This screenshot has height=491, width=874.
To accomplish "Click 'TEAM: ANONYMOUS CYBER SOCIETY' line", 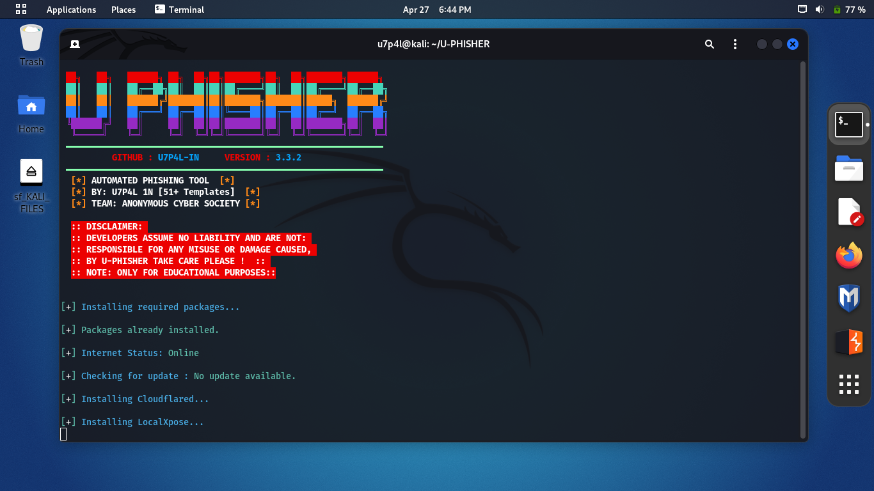I will pos(166,203).
